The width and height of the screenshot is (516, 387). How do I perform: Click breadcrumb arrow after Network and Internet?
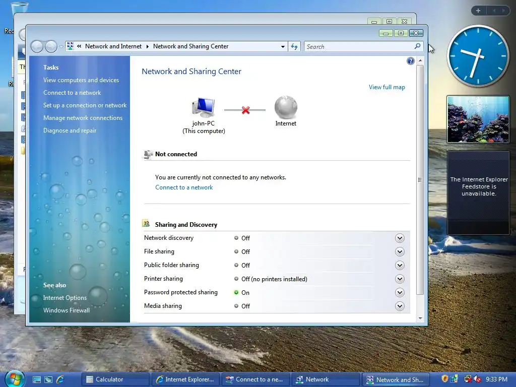click(147, 46)
